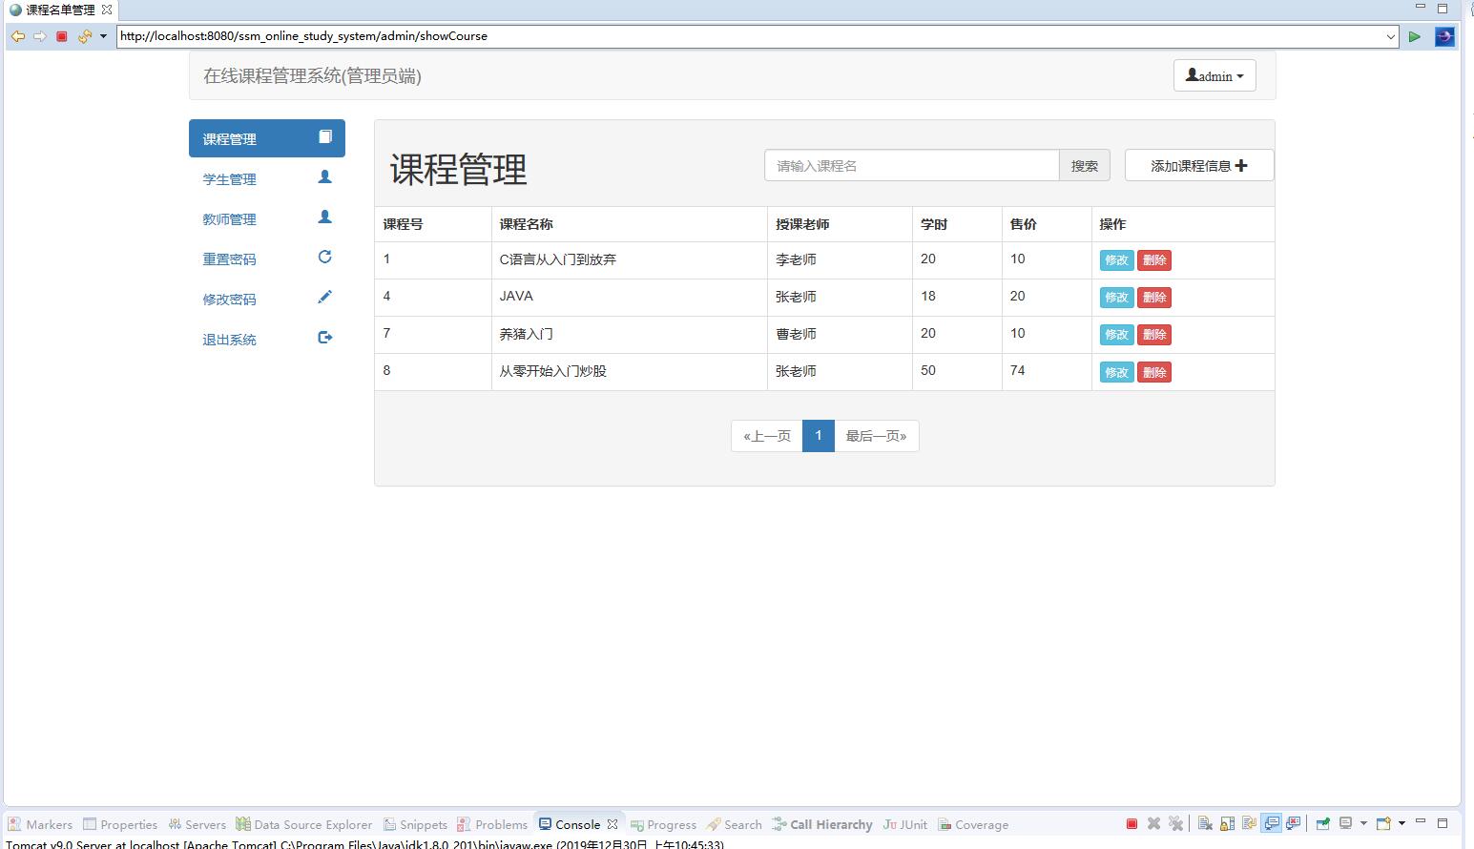The width and height of the screenshot is (1474, 849).
Task: Click the red Terminate icon in Console toolbar
Action: point(1132,823)
